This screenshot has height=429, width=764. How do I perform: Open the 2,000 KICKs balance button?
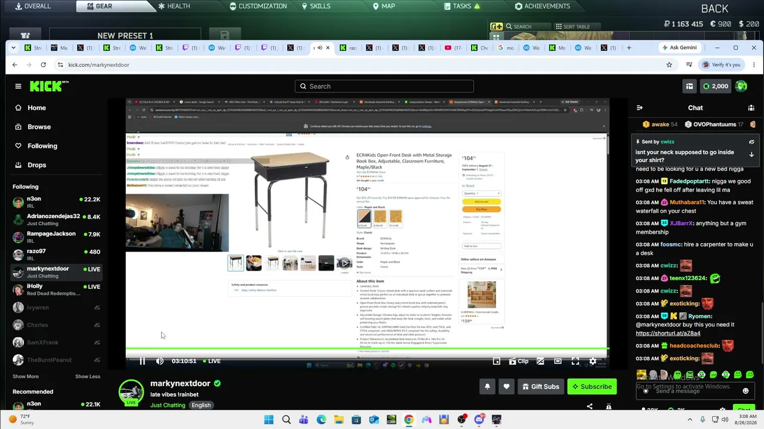tap(715, 86)
